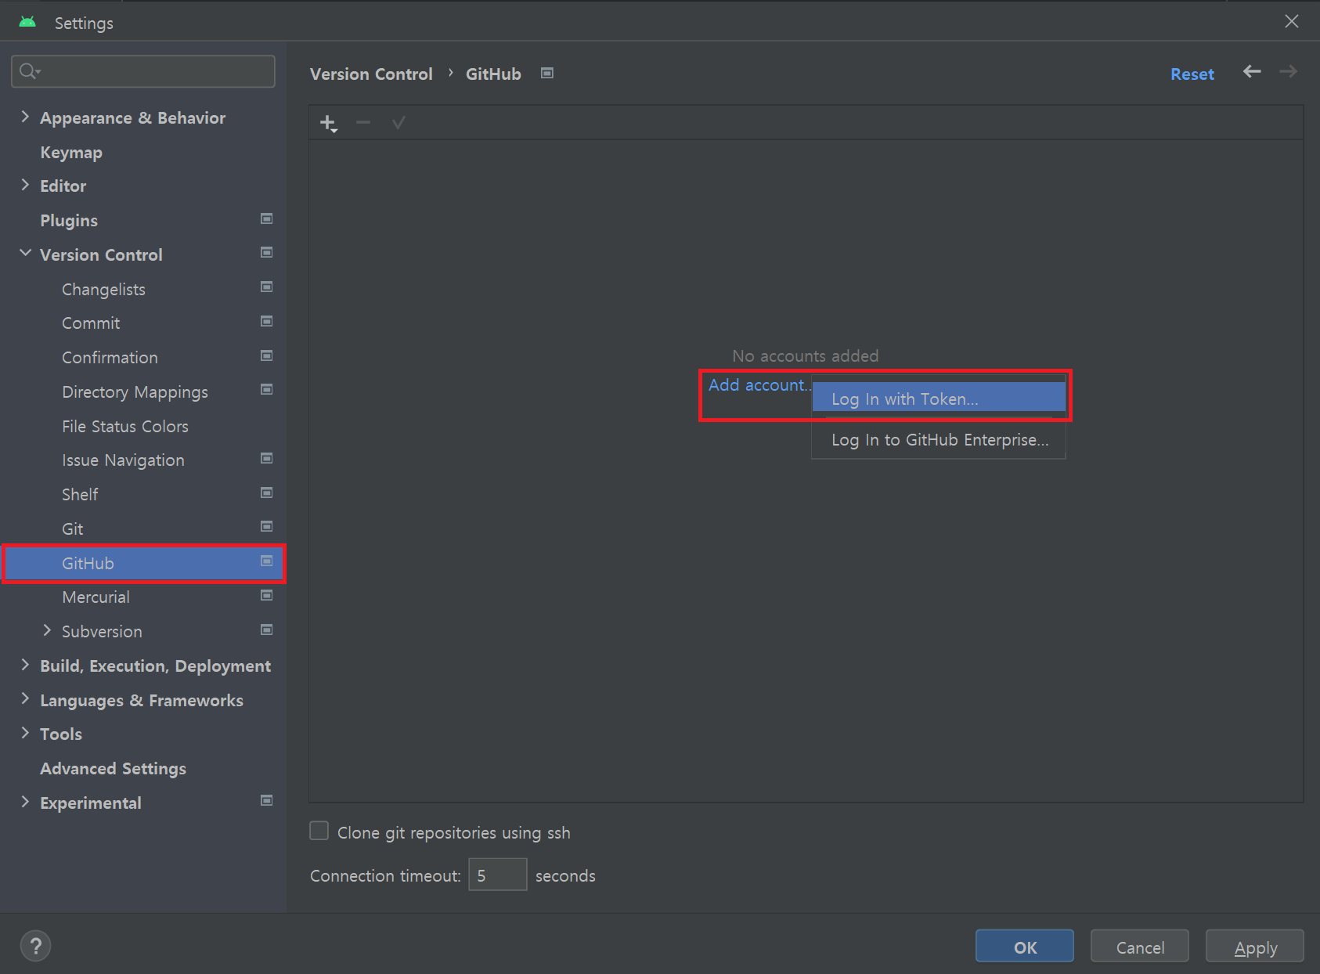Close the Settings dialog
Image resolution: width=1320 pixels, height=974 pixels.
1292,21
